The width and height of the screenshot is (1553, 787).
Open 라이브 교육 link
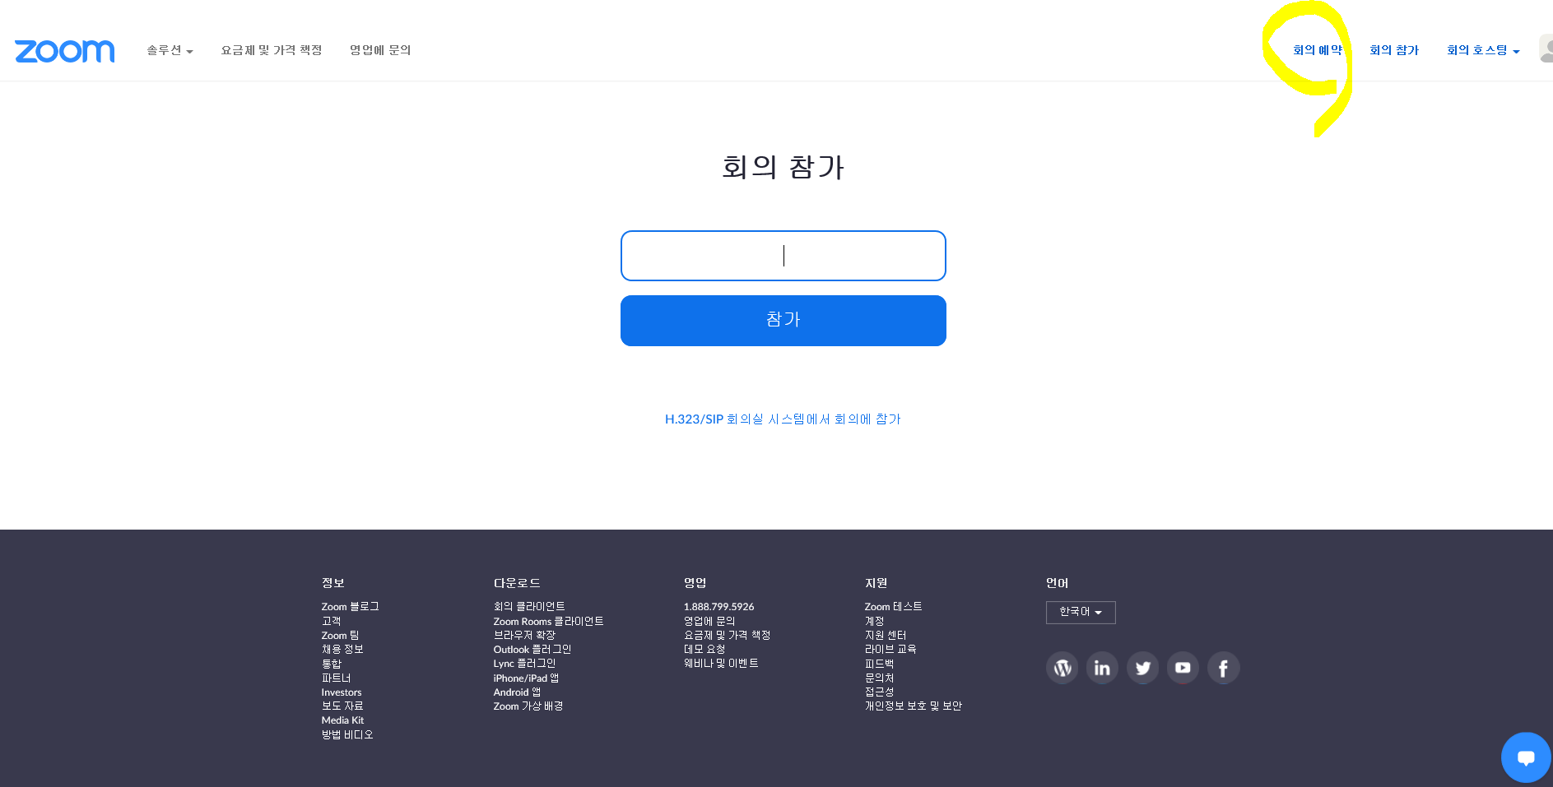[x=890, y=650]
